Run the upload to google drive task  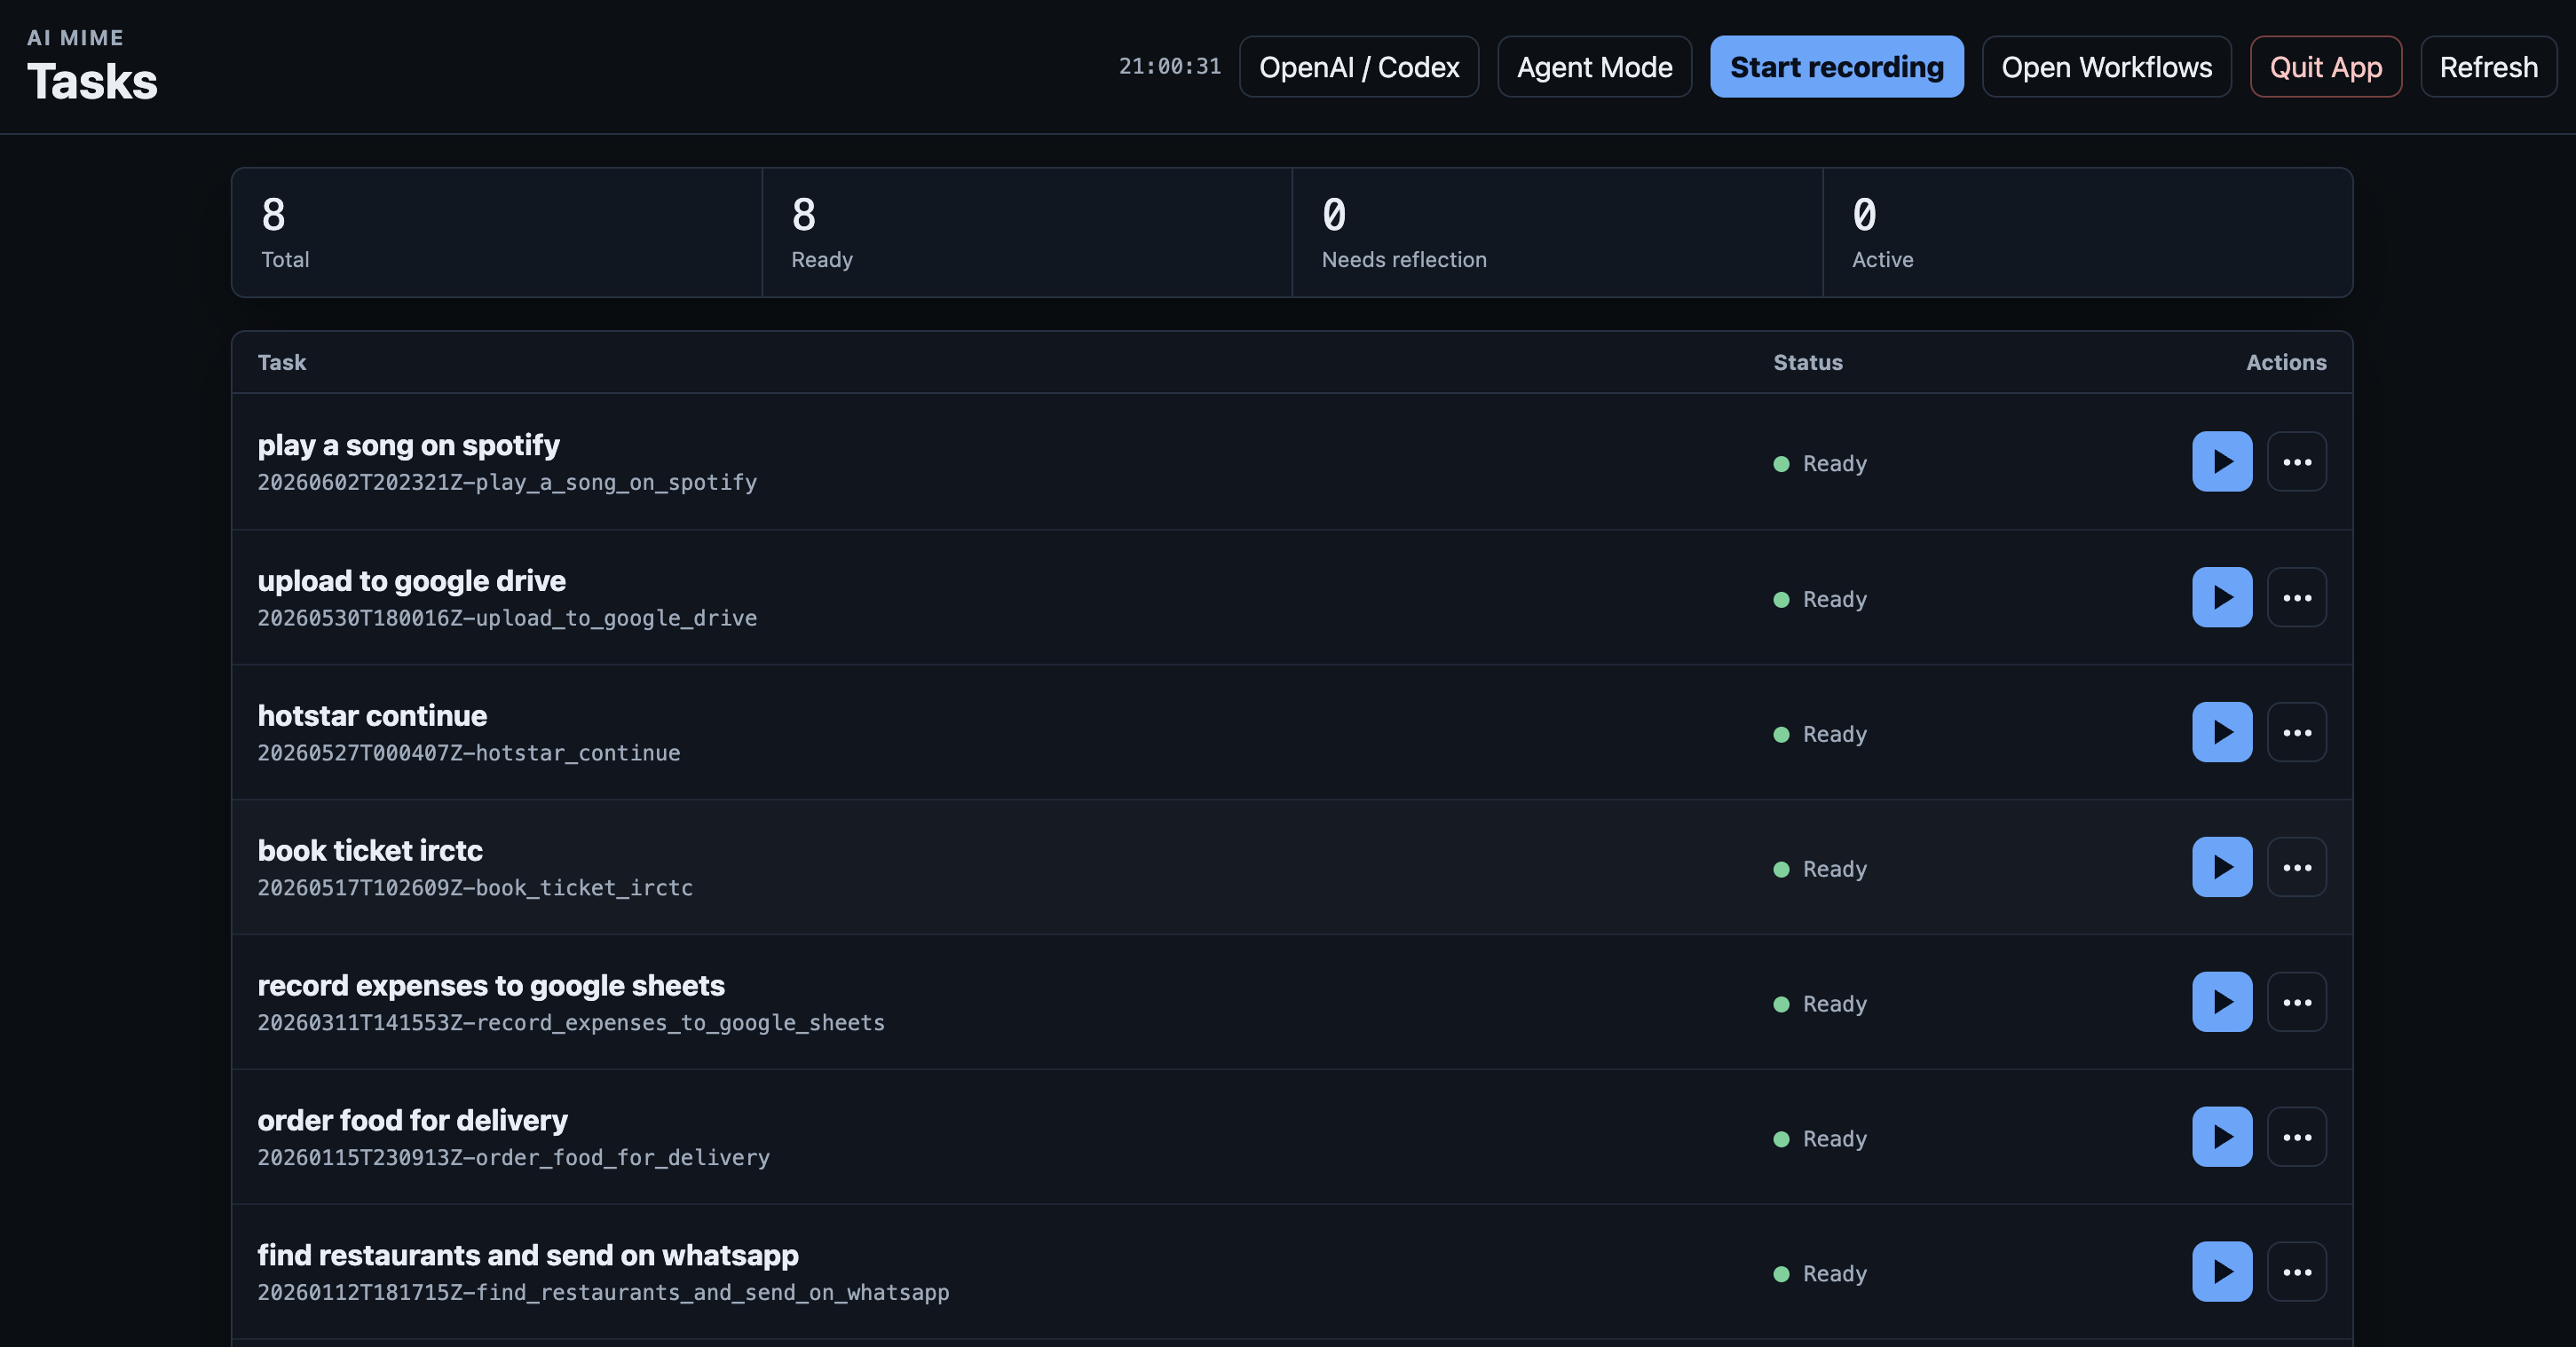pos(2222,597)
